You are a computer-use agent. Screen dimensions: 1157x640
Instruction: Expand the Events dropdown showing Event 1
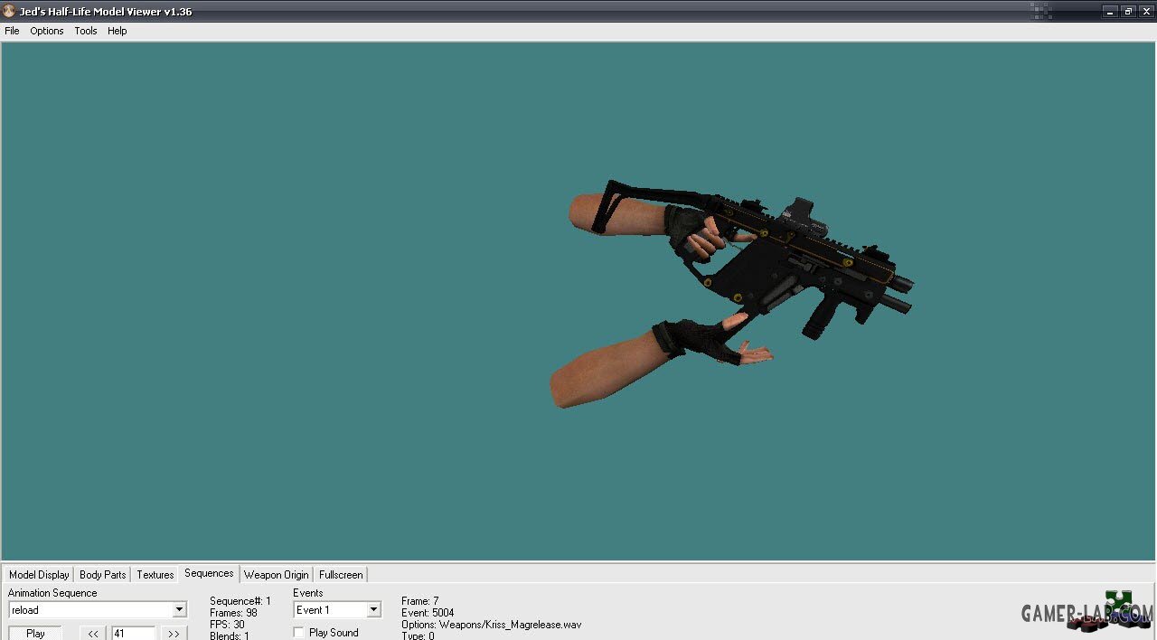(x=373, y=610)
